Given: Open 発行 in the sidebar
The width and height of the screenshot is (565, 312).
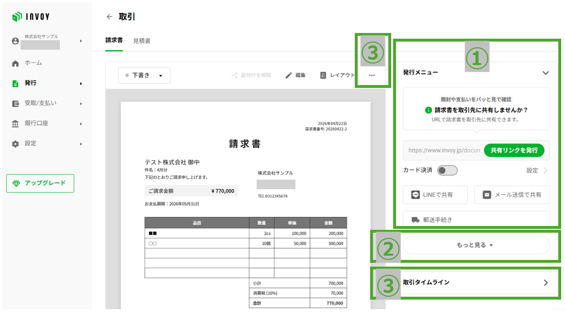Looking at the screenshot, I should pyautogui.click(x=30, y=83).
